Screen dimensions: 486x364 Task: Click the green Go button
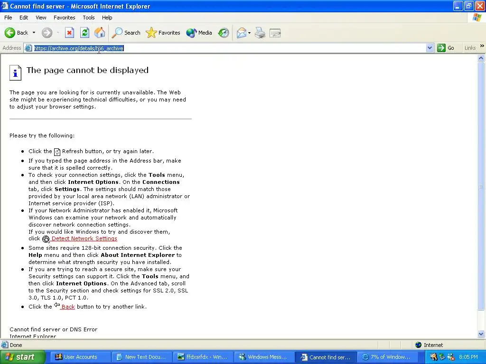446,48
